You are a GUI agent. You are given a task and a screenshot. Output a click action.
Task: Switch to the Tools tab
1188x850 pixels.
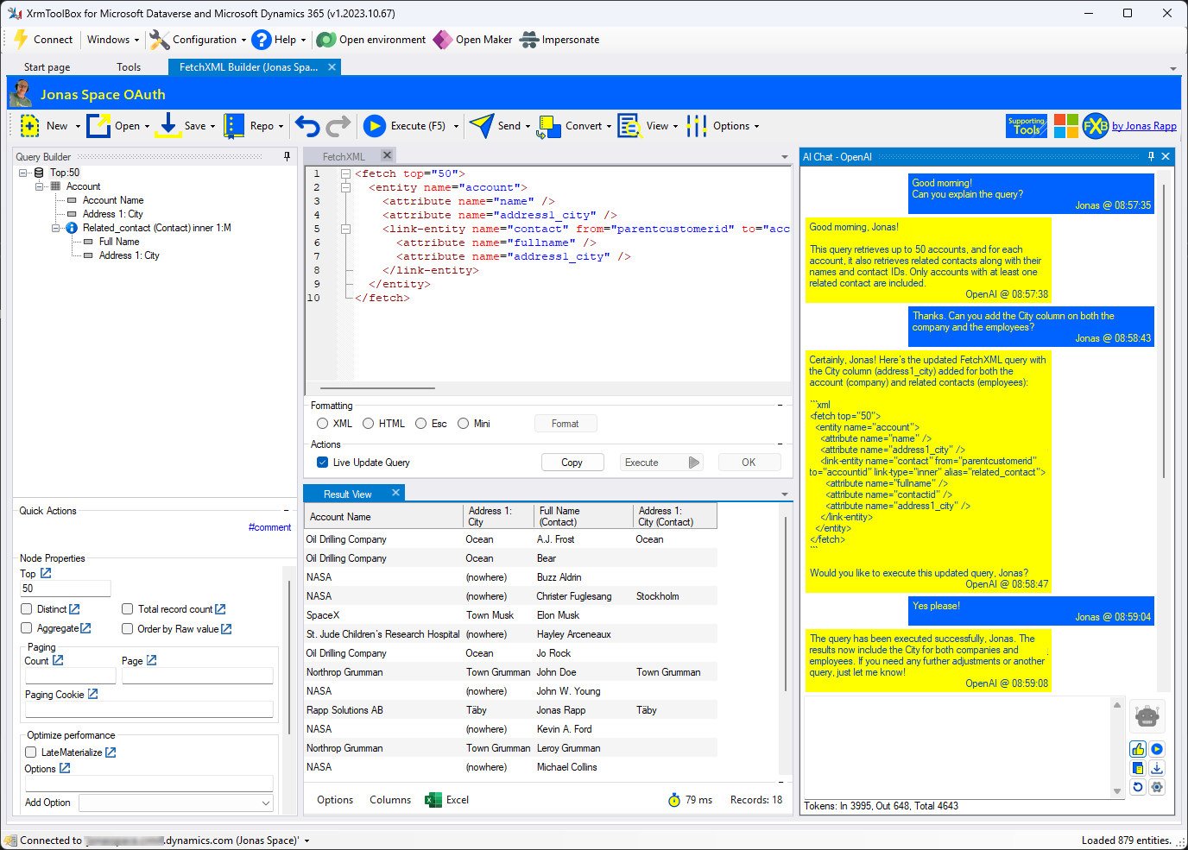tap(129, 67)
